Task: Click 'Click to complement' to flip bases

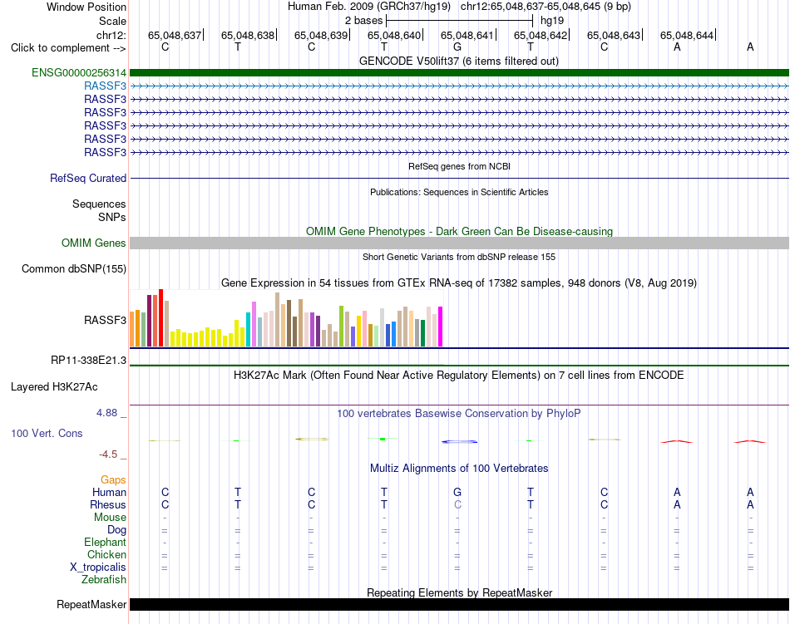Action: pos(68,48)
